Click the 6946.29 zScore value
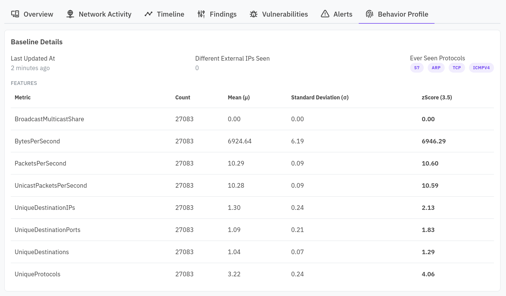Image resolution: width=506 pixels, height=296 pixels. [x=434, y=141]
